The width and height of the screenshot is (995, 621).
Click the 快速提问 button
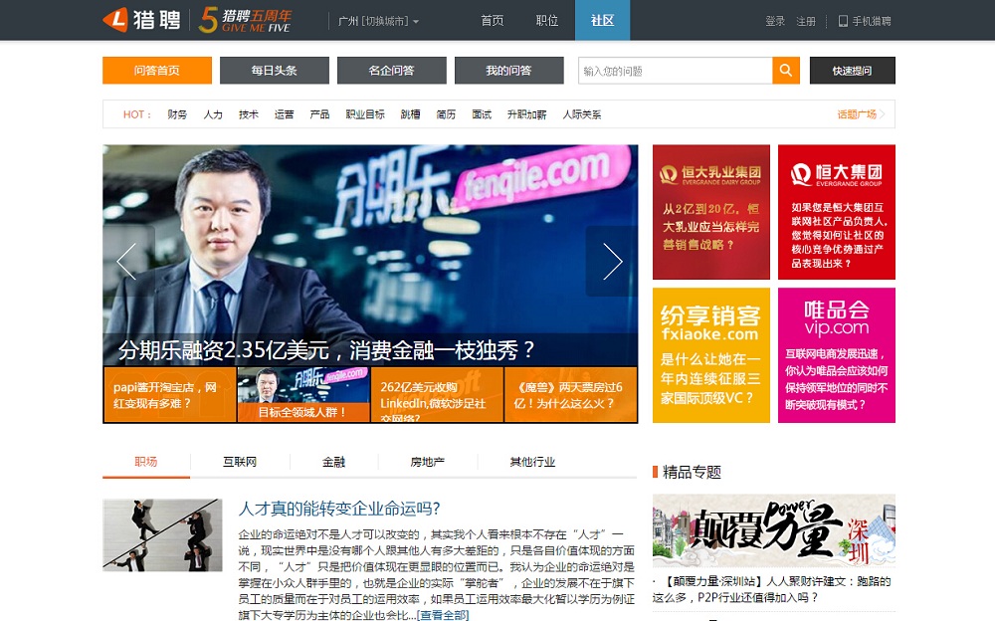pos(853,71)
